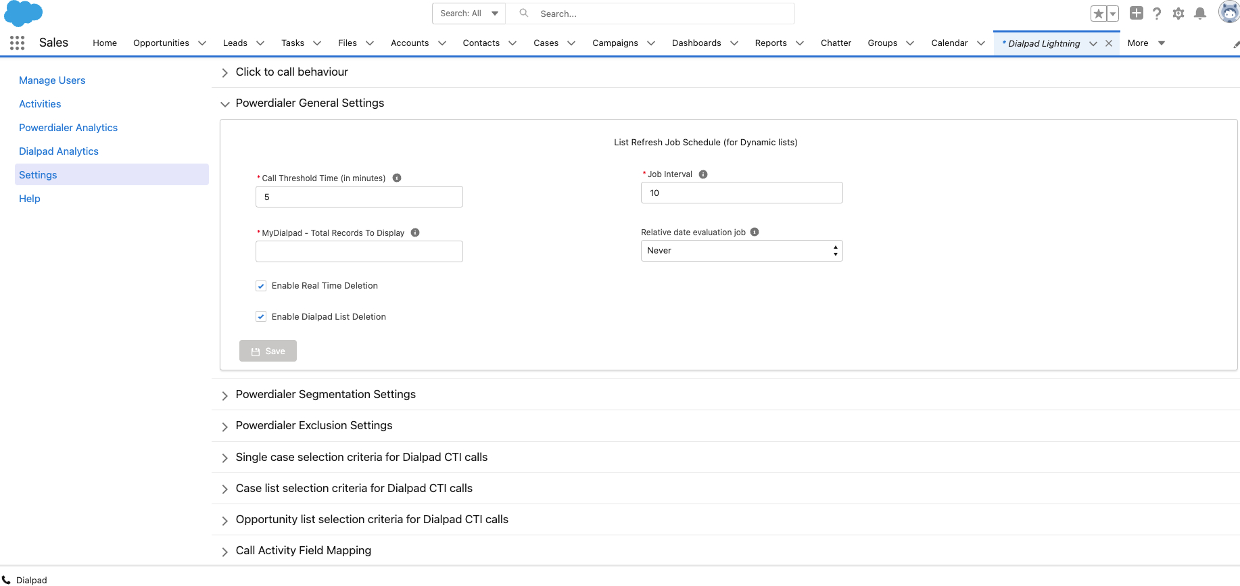
Task: Open the Search: All scope dropdown
Action: click(x=469, y=14)
